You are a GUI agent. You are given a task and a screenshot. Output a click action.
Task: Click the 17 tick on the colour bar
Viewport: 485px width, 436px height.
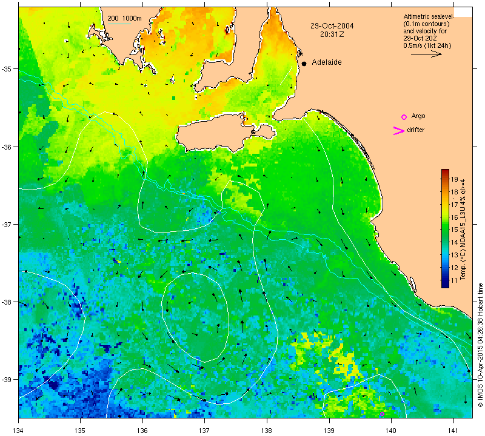click(x=454, y=205)
